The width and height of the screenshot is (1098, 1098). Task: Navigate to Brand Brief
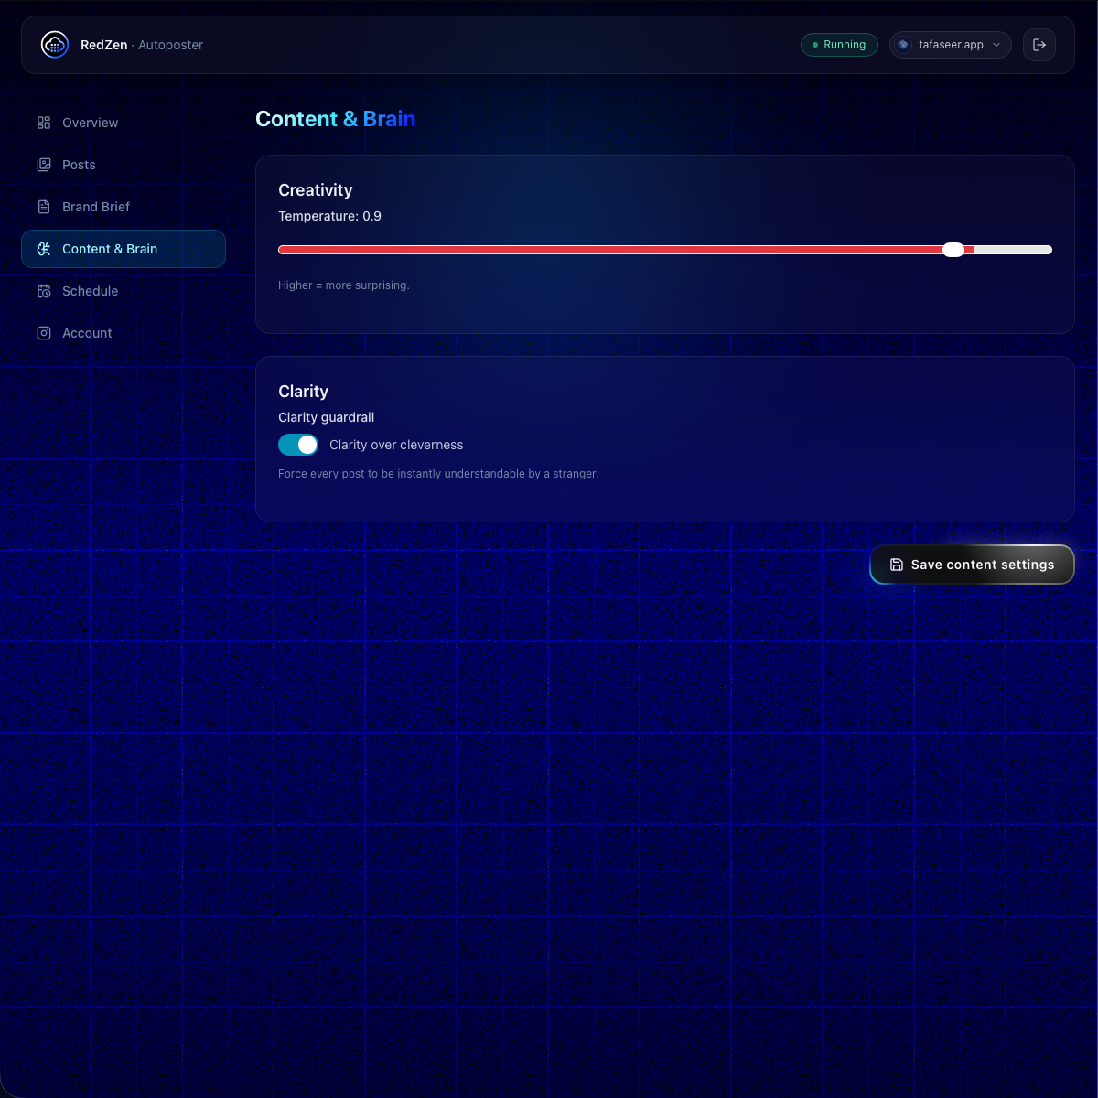(124, 207)
